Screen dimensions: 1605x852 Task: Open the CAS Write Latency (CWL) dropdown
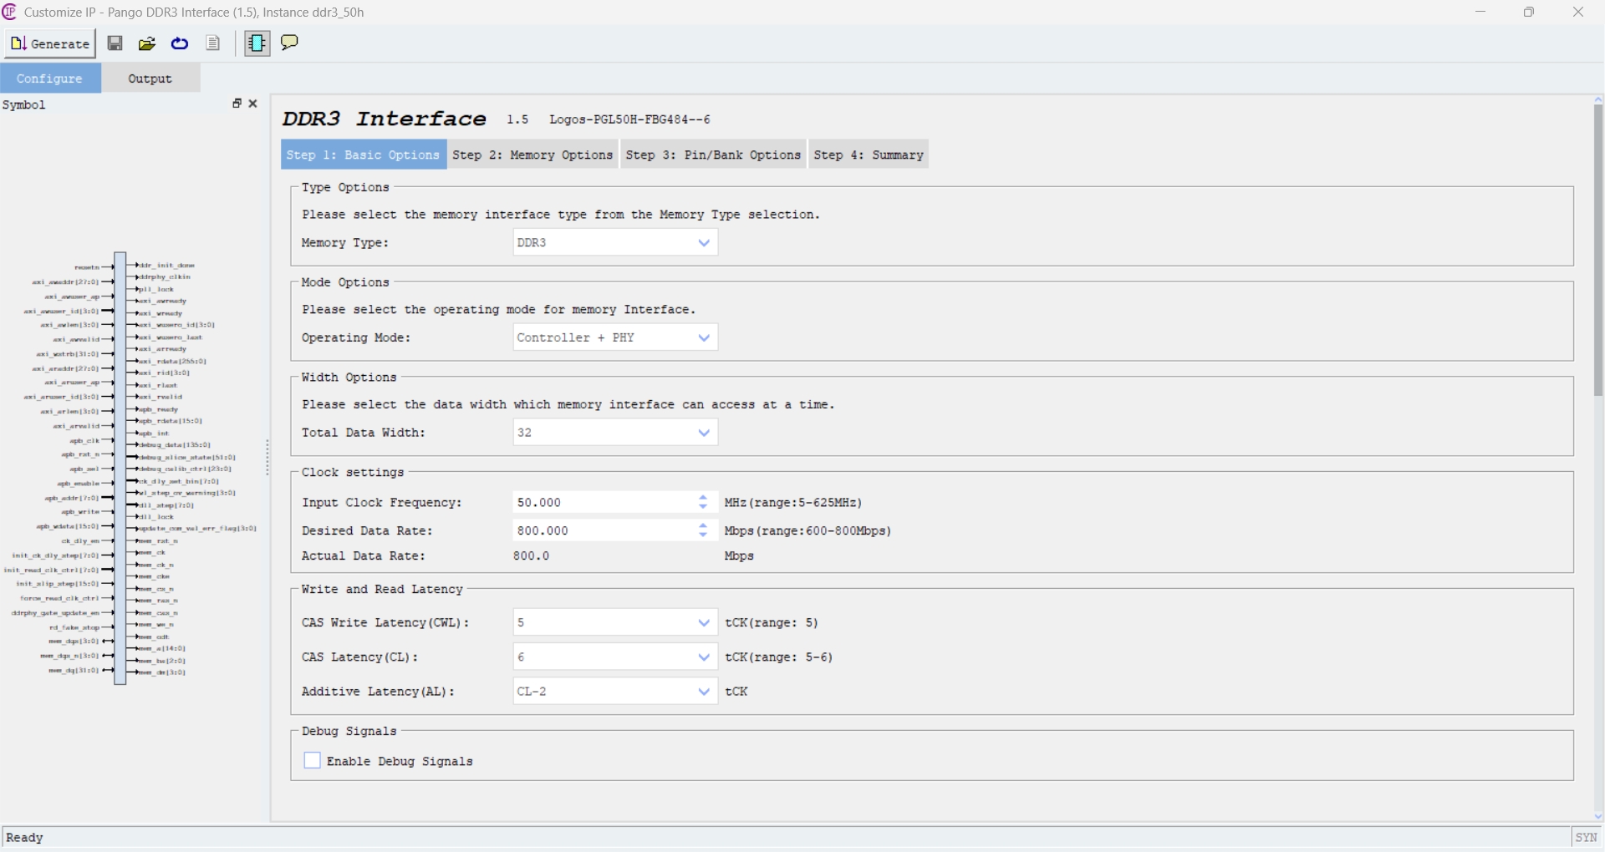[615, 623]
